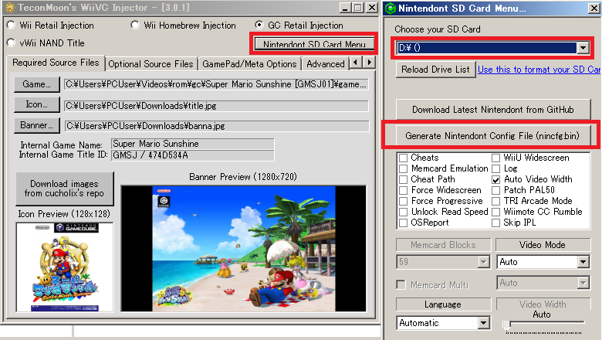Click the game file path field
Screen dimensions: 602x340
pos(216,84)
